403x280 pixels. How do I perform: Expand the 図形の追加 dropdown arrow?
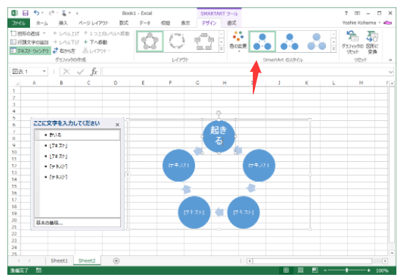(44, 34)
